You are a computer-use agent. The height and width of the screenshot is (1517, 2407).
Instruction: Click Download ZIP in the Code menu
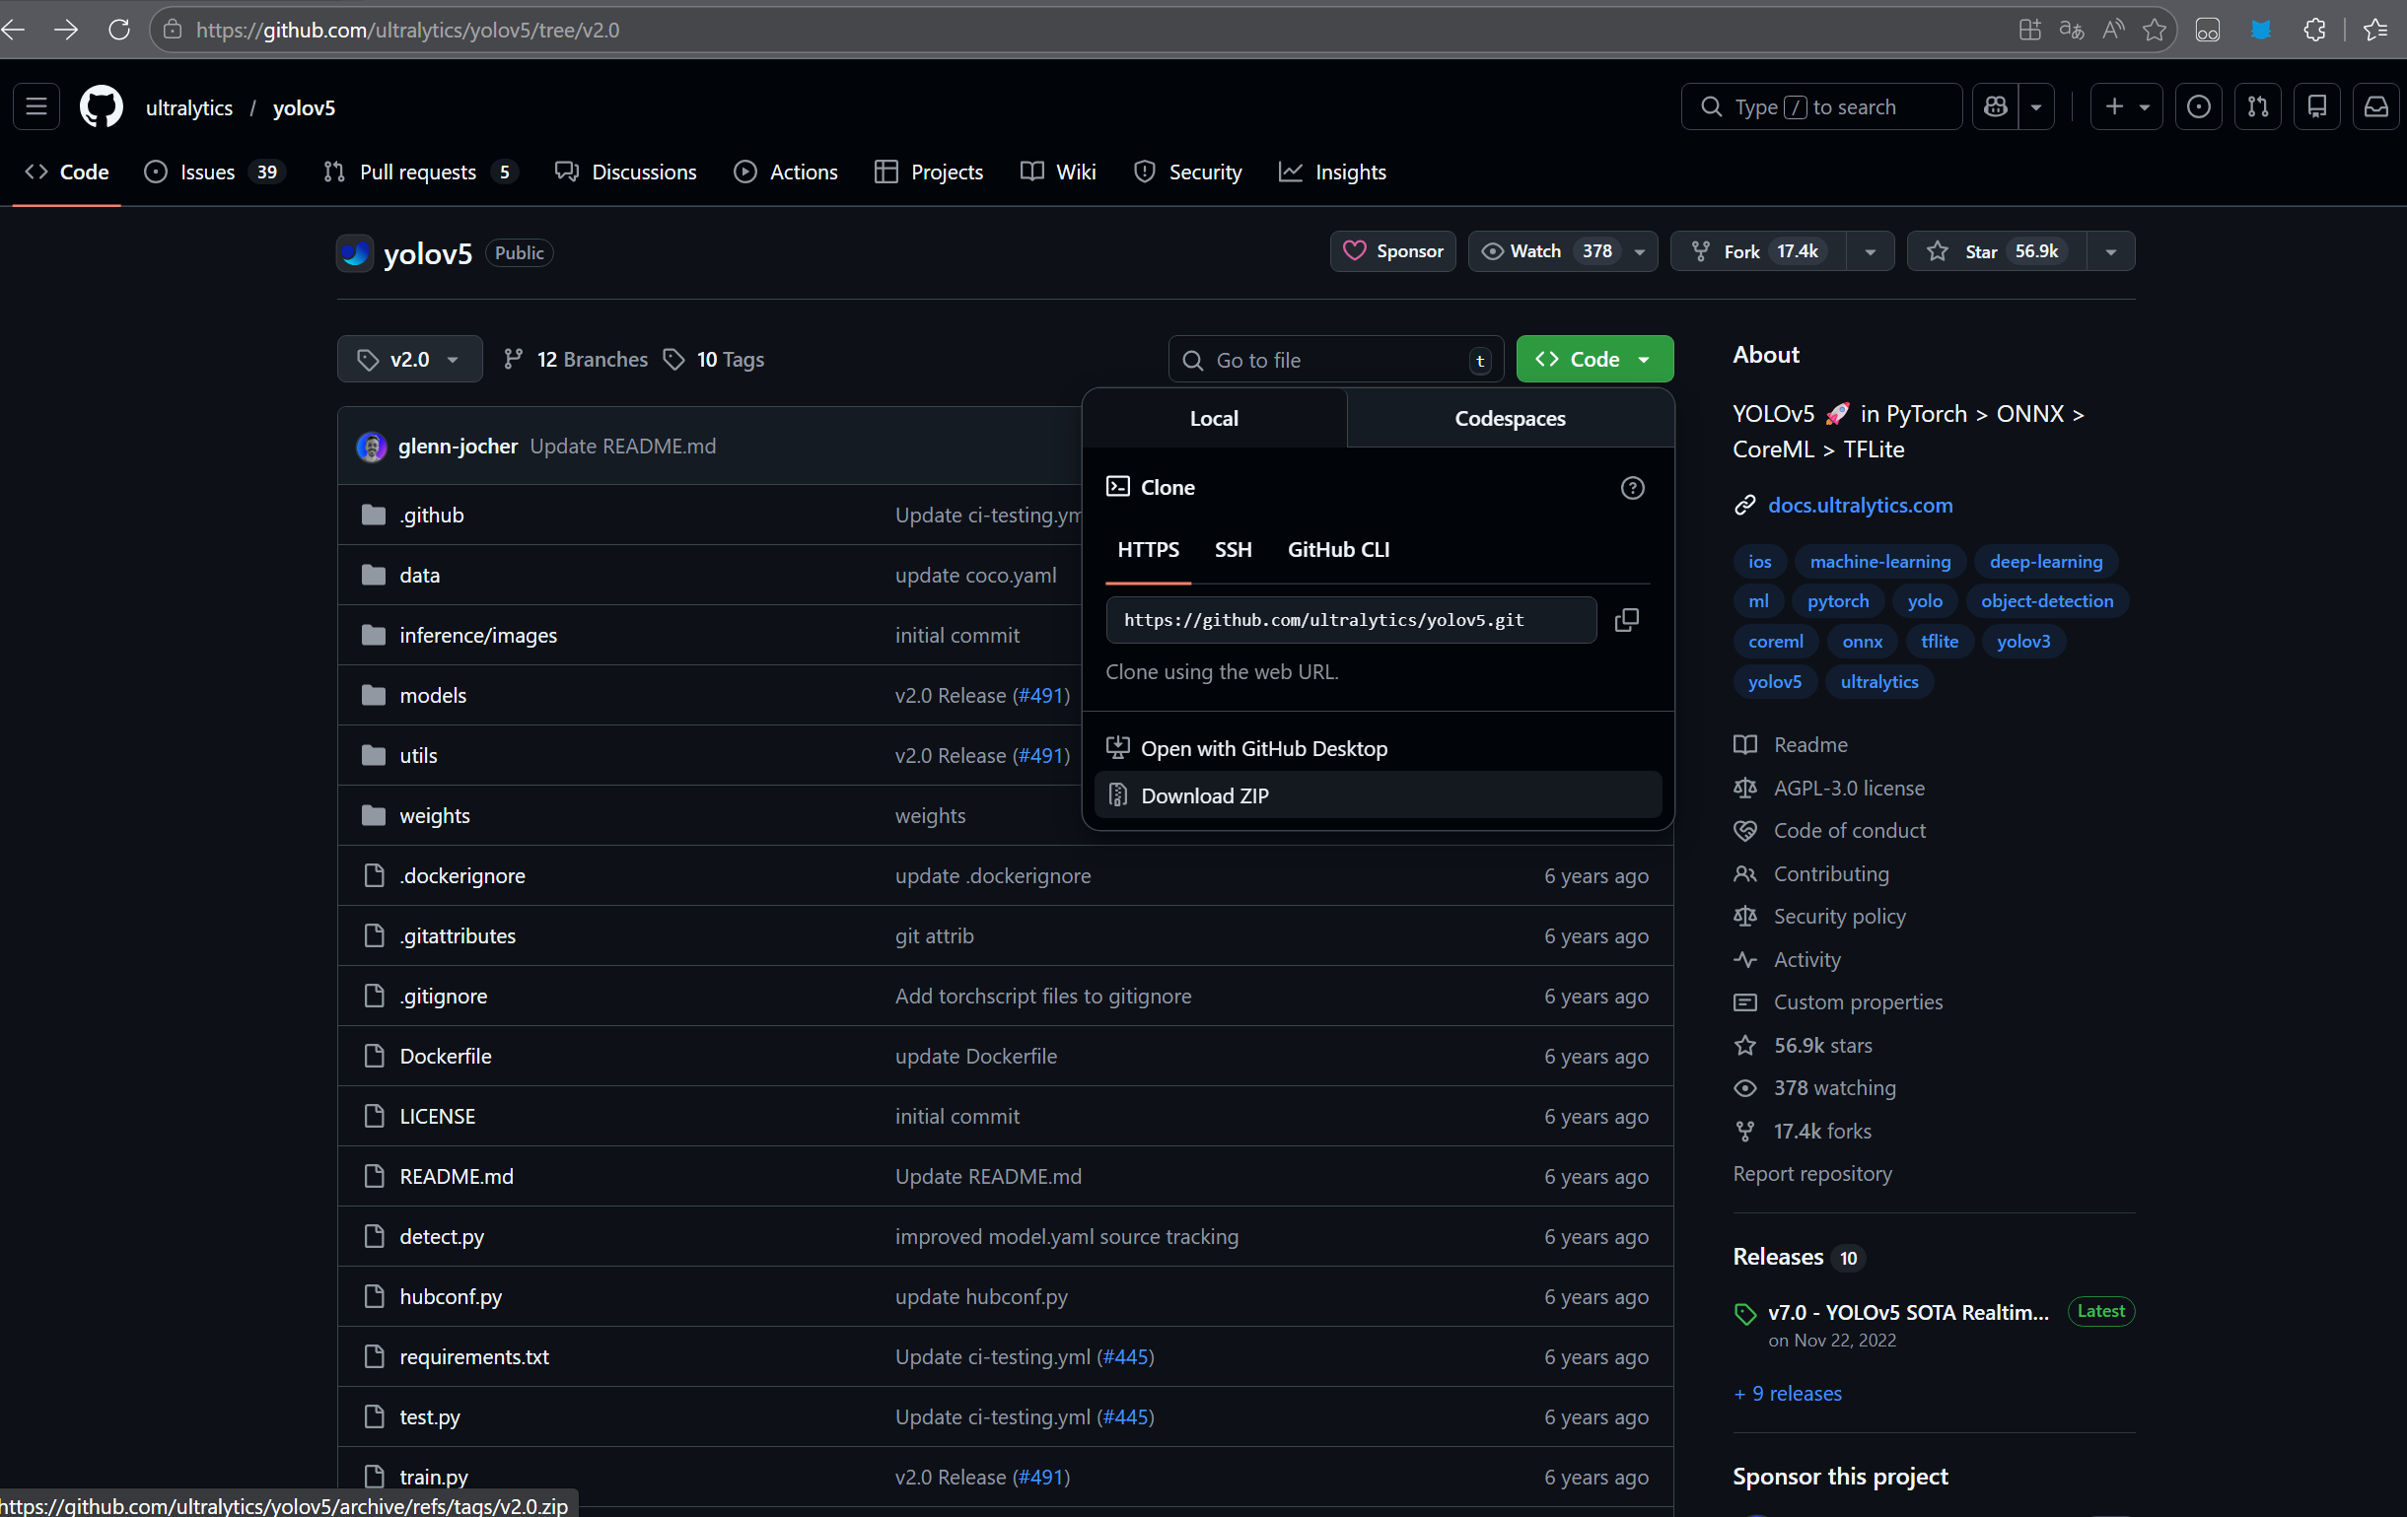1205,795
